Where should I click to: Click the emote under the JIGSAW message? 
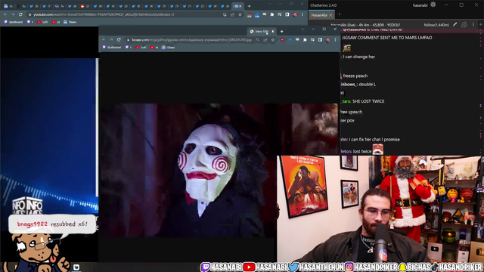pos(347,48)
